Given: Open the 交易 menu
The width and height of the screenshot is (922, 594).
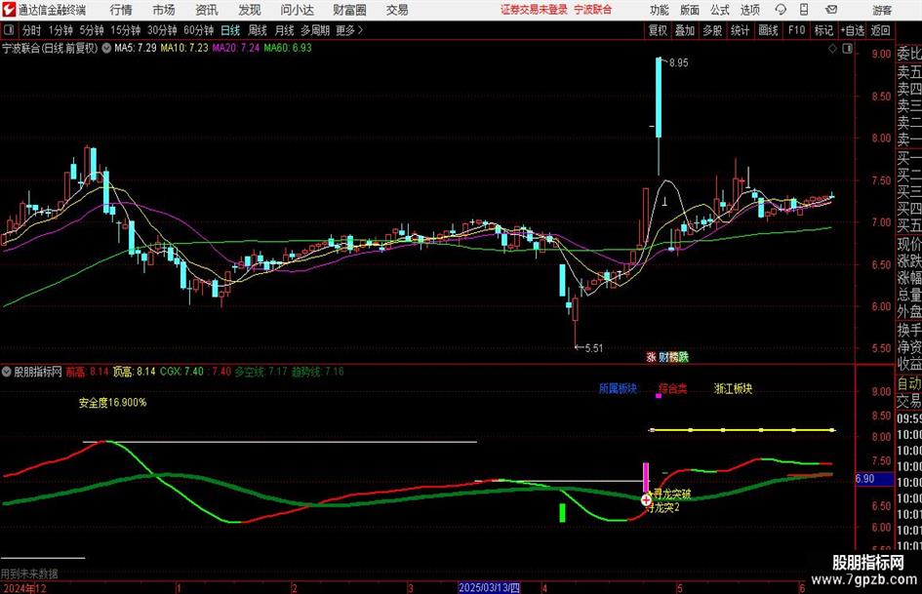Looking at the screenshot, I should (x=397, y=10).
